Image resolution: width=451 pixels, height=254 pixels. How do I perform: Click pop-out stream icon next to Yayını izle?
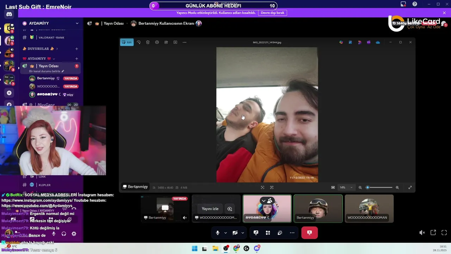click(230, 209)
